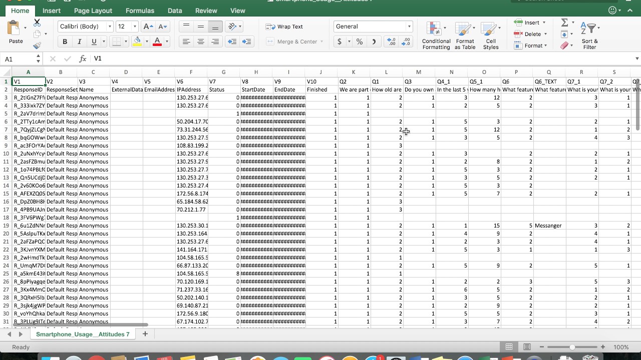
Task: Open Conditional Formatting menu
Action: (x=436, y=35)
